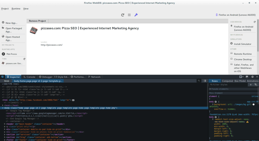
Task: Open the frame selector dropdown in devtools toolbar
Action: click(x=241, y=77)
